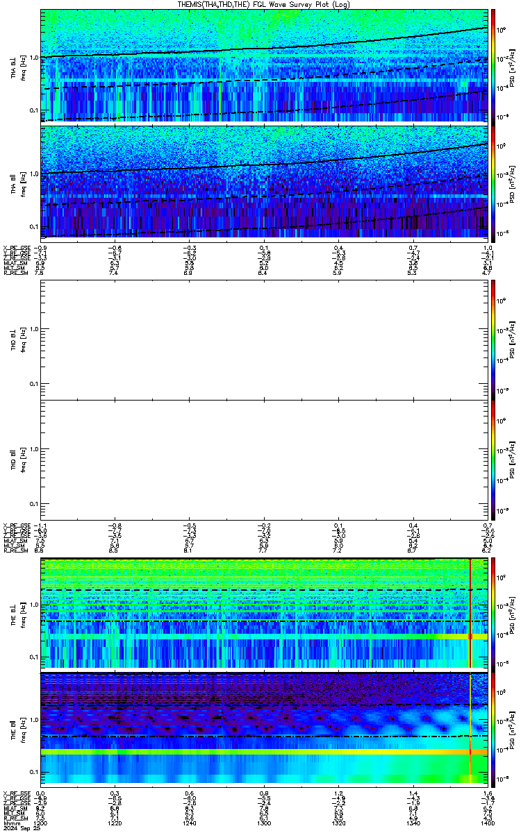Click the PSD [nT²/Hz] label of THE B∥ color bar
521x833 pixels.
tap(513, 729)
